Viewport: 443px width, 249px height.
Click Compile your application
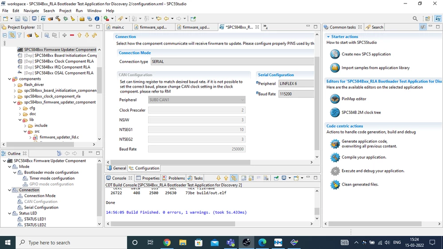tap(364, 157)
